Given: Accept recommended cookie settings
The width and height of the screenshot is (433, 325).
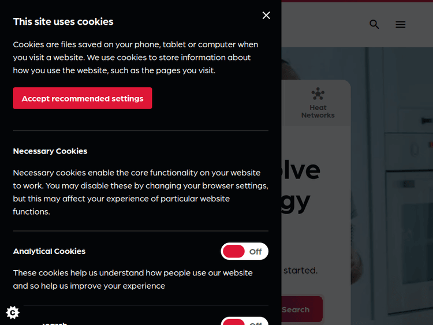Looking at the screenshot, I should 83,98.
